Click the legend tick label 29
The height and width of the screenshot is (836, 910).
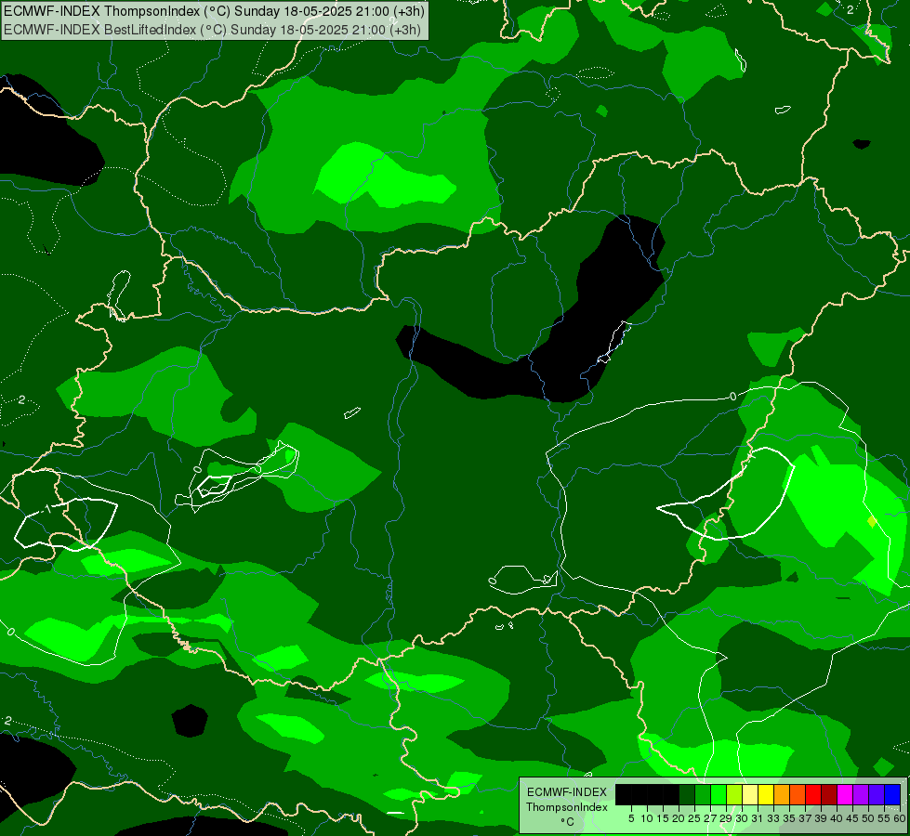click(726, 818)
